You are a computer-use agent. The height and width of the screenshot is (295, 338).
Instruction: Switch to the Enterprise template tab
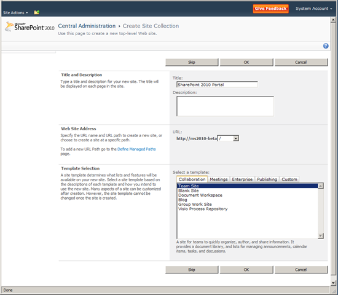(x=242, y=179)
